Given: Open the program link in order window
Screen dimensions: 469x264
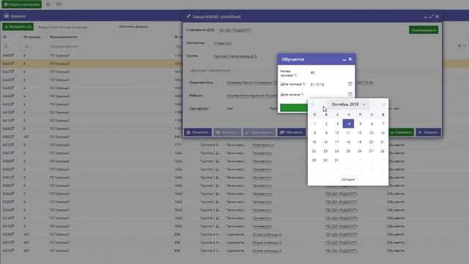Looking at the screenshot, I should point(223,43).
